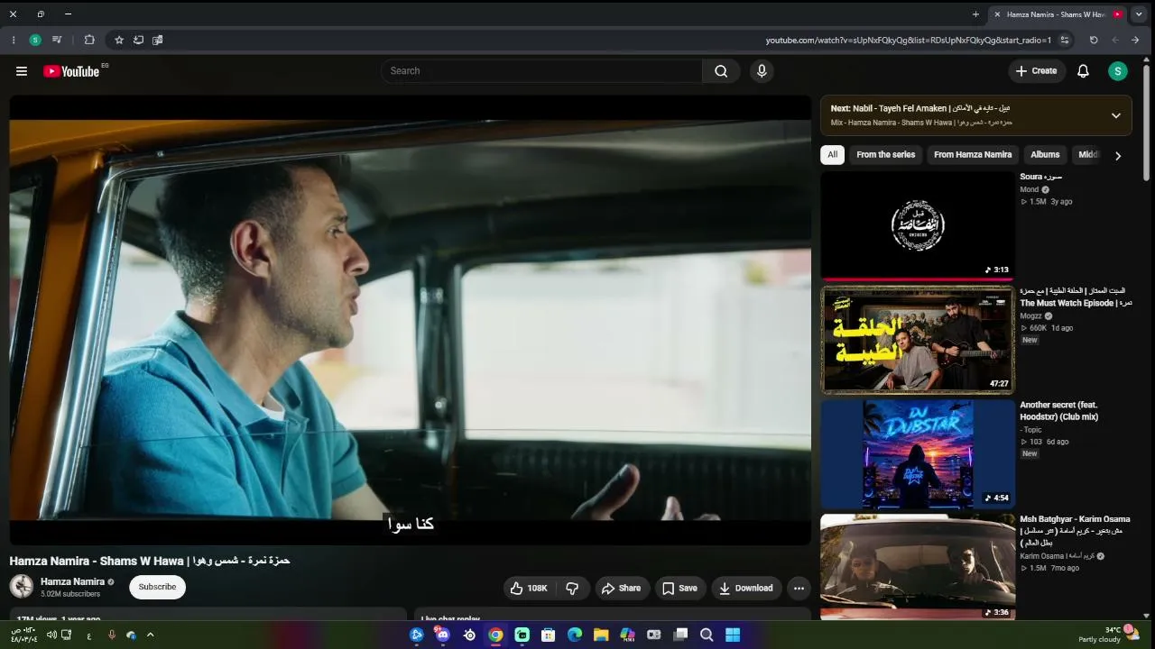Image resolution: width=1155 pixels, height=649 pixels.
Task: Select the Albums filter chip
Action: (x=1045, y=155)
